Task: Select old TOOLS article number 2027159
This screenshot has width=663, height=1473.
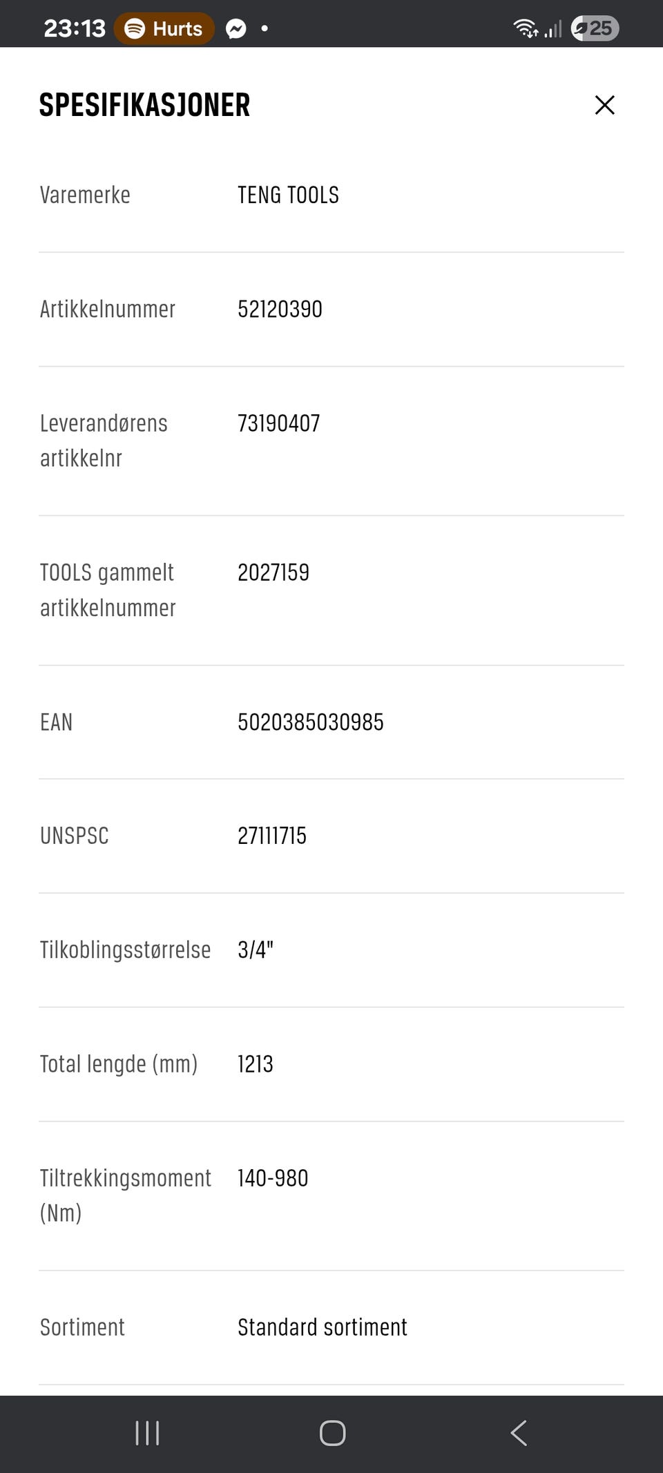Action: tap(273, 572)
